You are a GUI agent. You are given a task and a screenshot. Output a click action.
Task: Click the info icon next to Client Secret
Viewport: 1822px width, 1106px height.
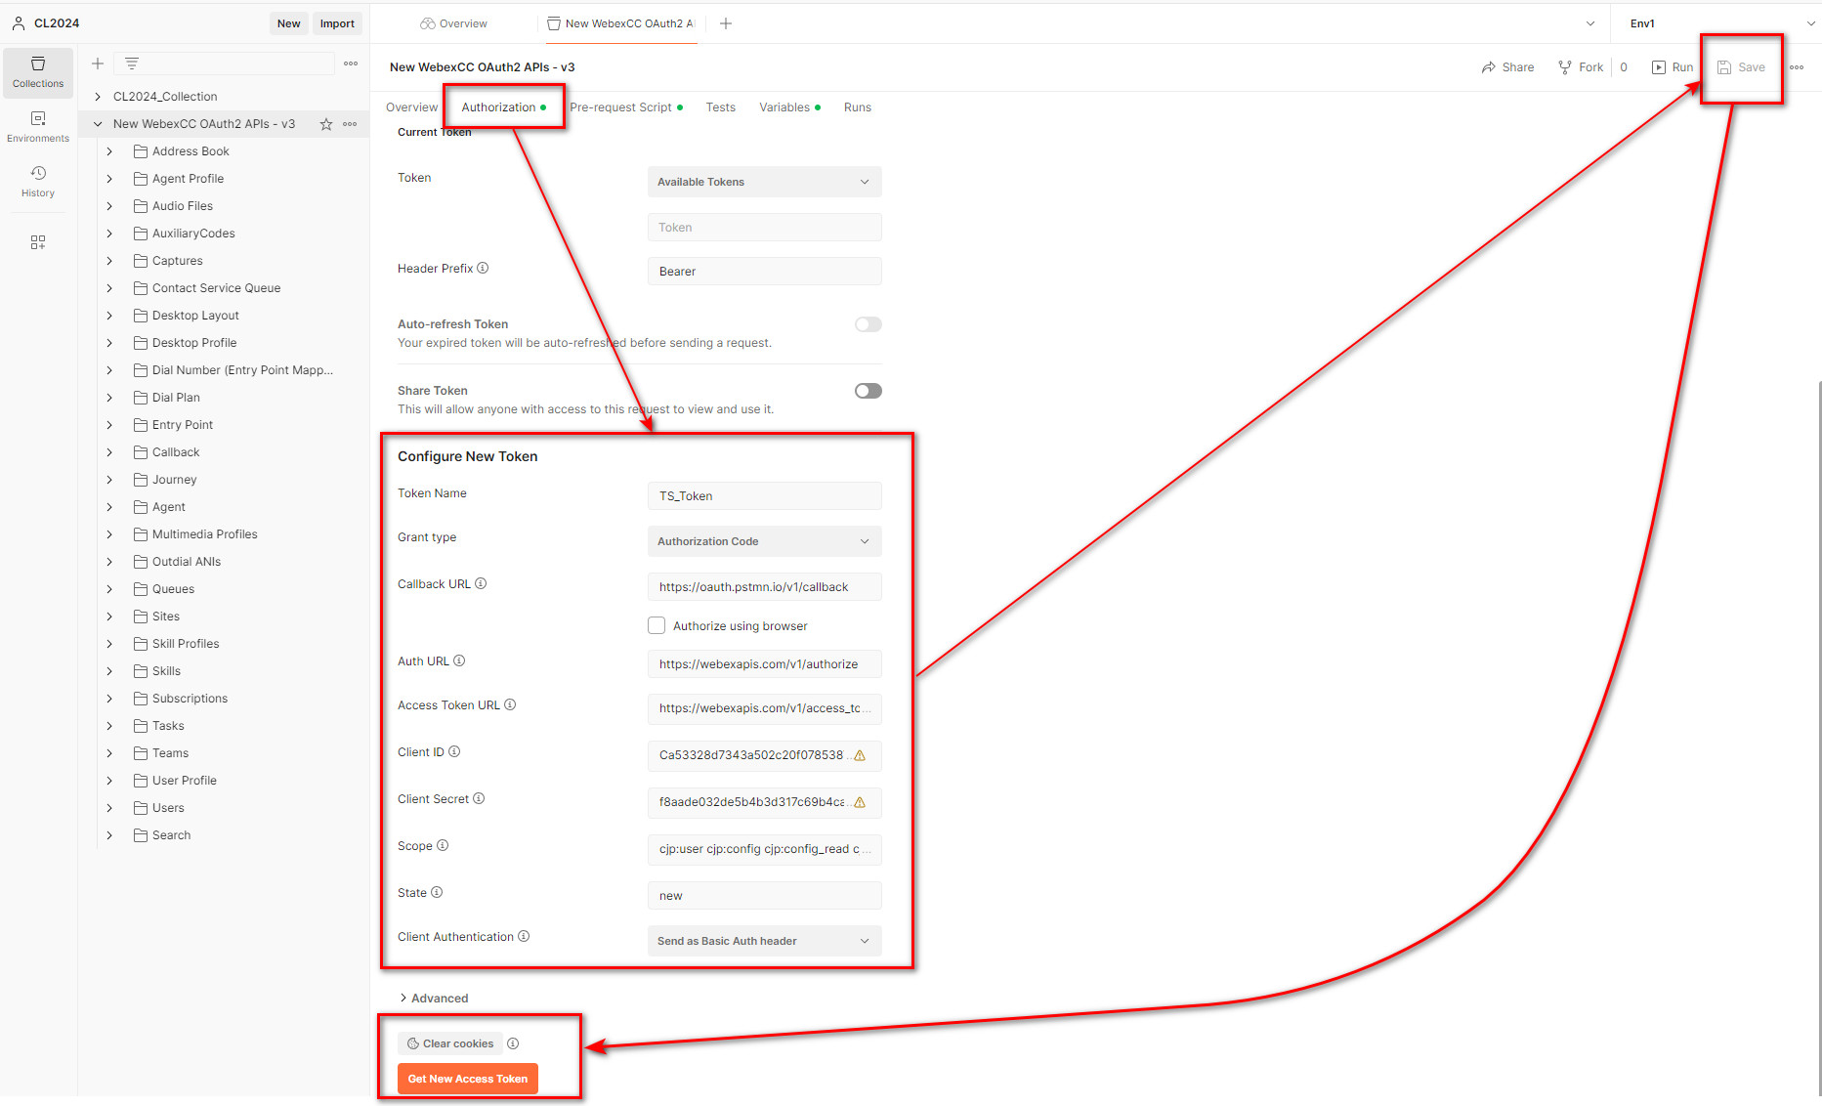coord(479,798)
